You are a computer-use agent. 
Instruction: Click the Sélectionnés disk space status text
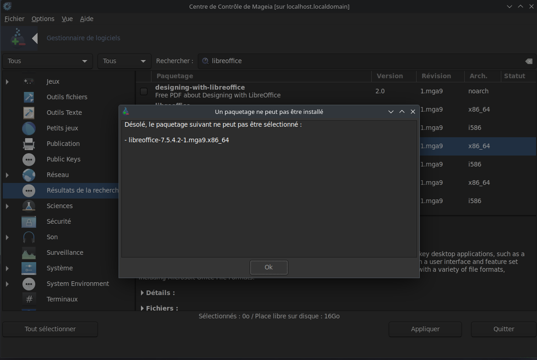(x=269, y=316)
